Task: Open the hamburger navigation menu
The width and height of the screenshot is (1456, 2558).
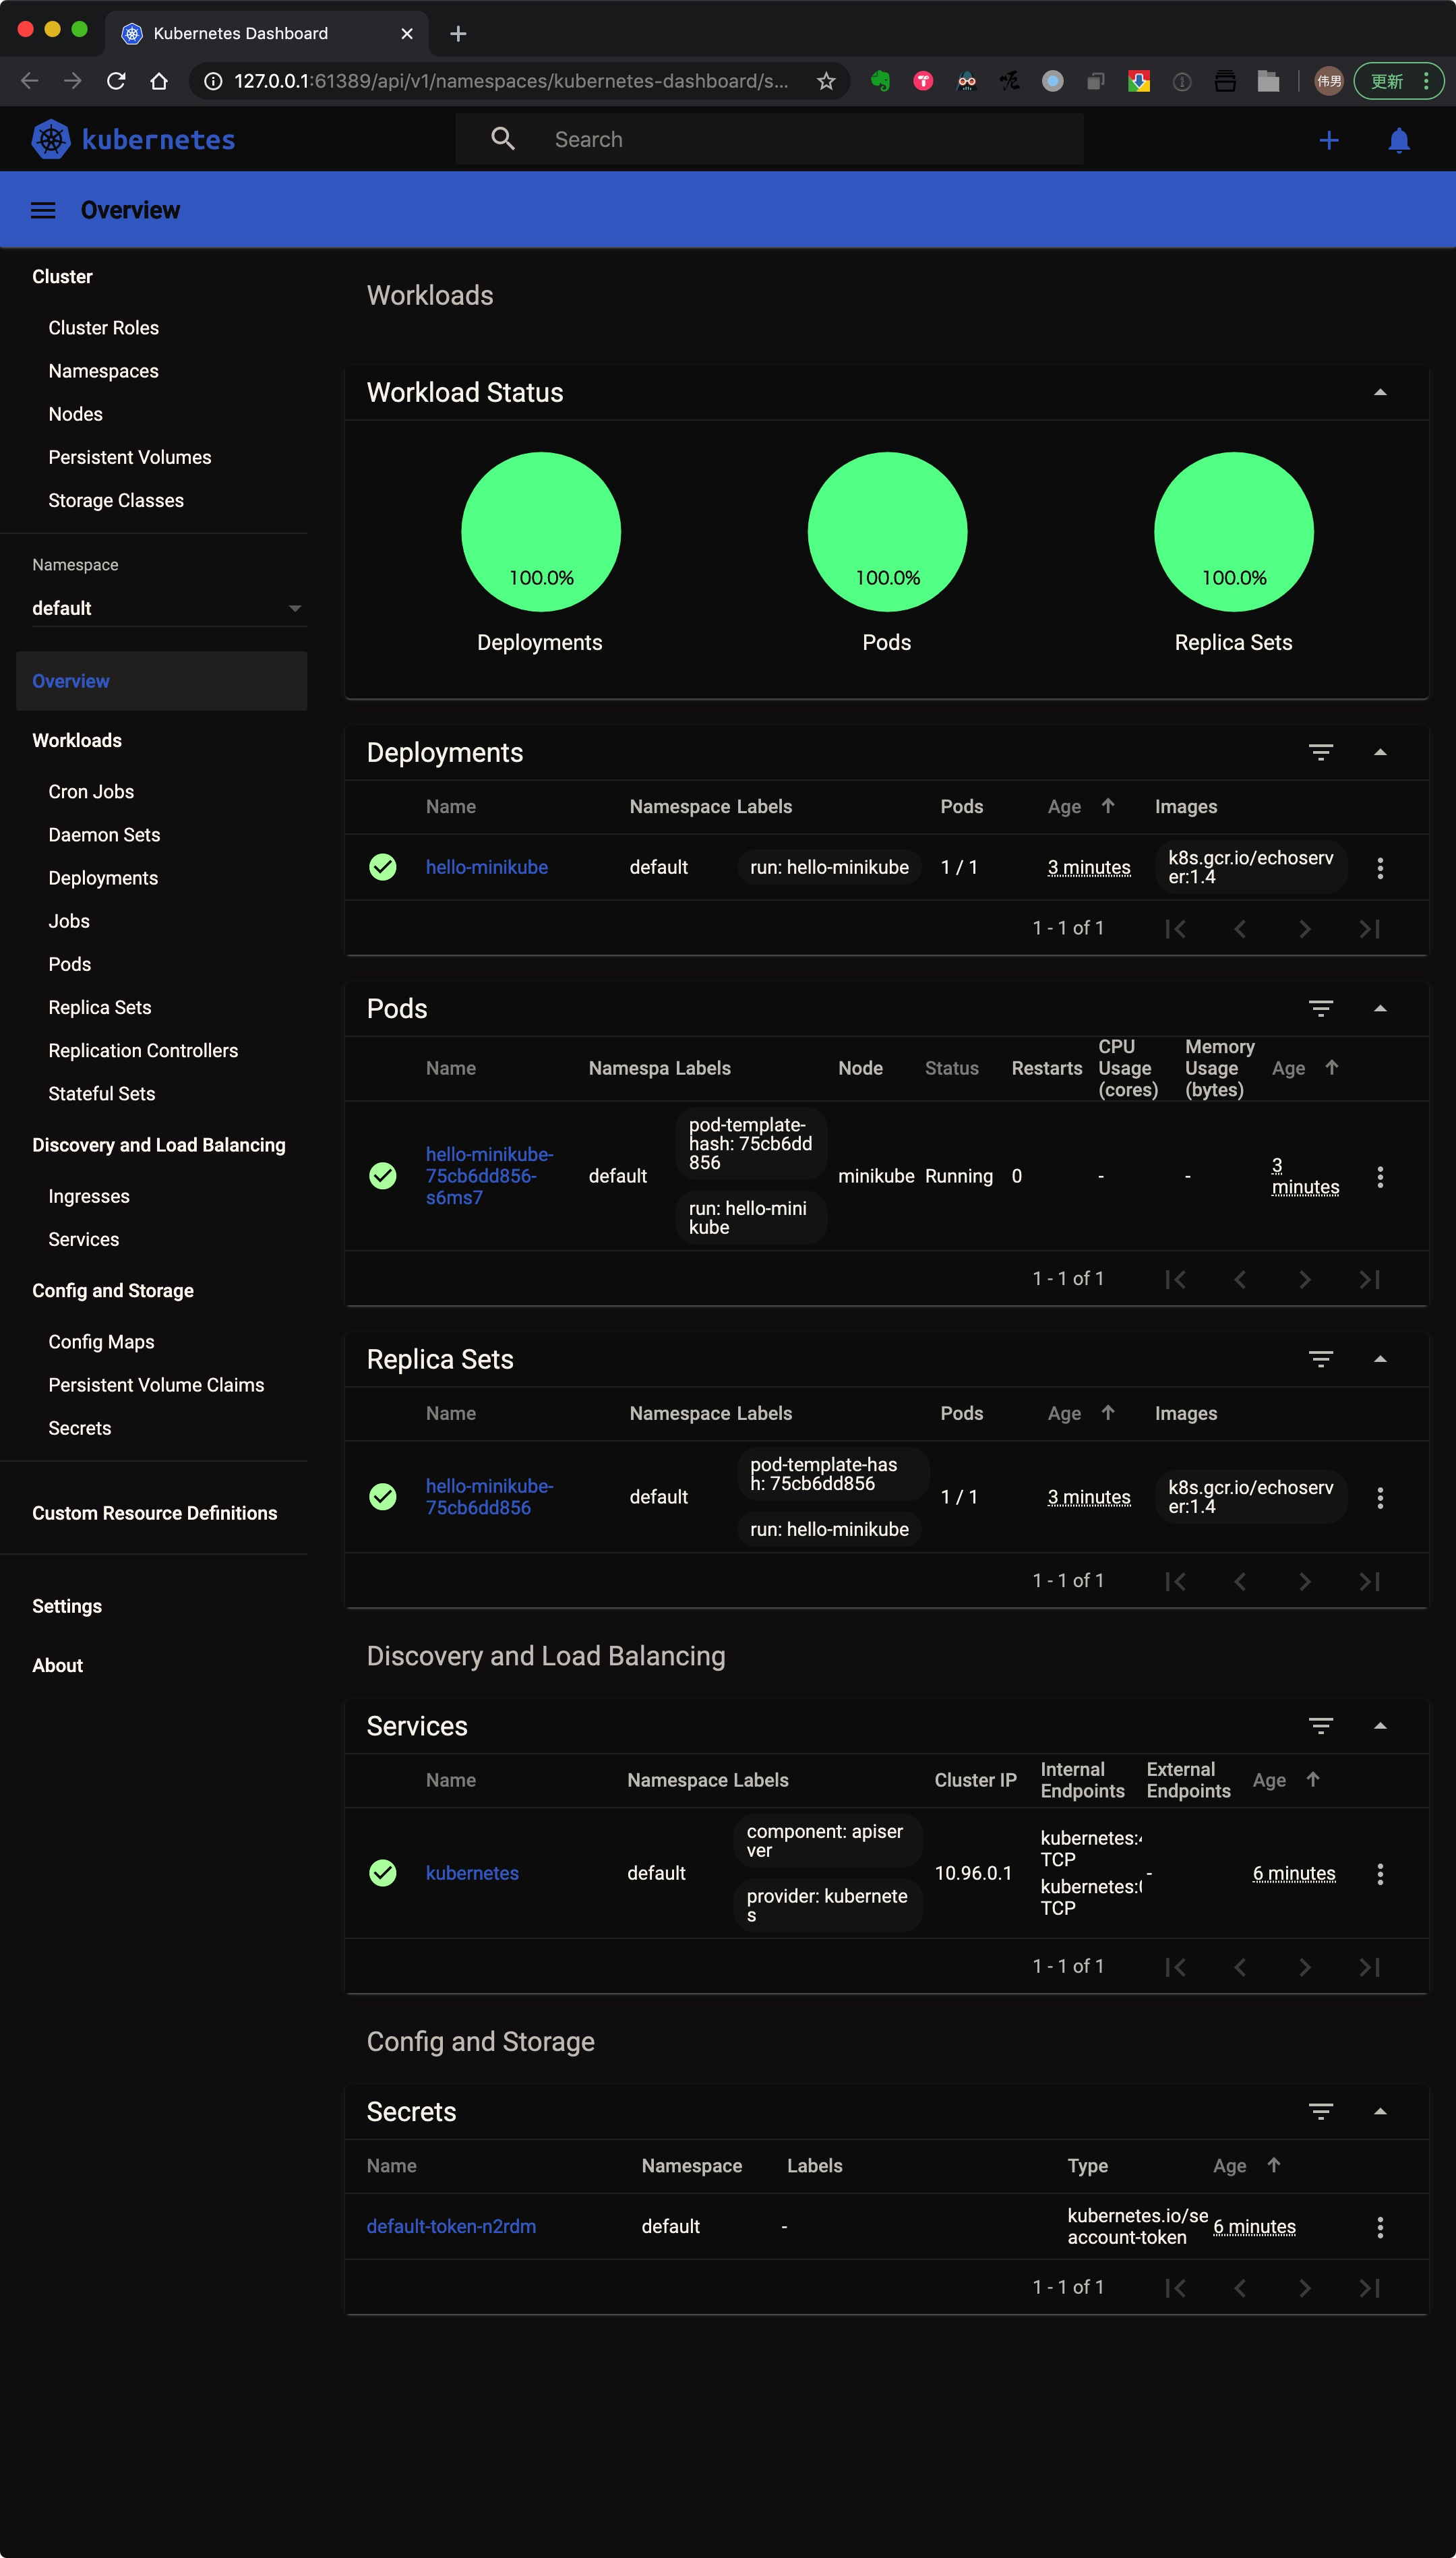Action: coord(43,210)
